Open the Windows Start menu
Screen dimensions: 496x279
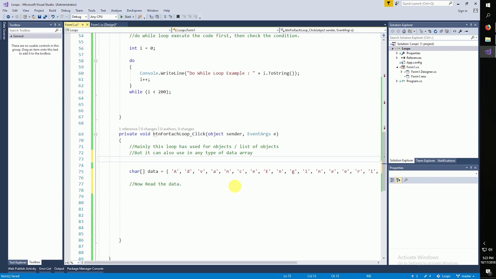coord(488,5)
